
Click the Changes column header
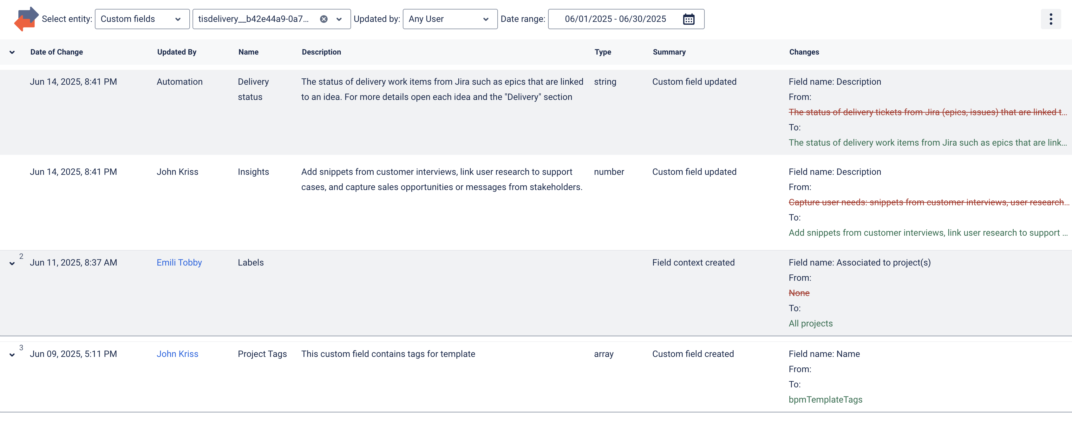(x=804, y=52)
